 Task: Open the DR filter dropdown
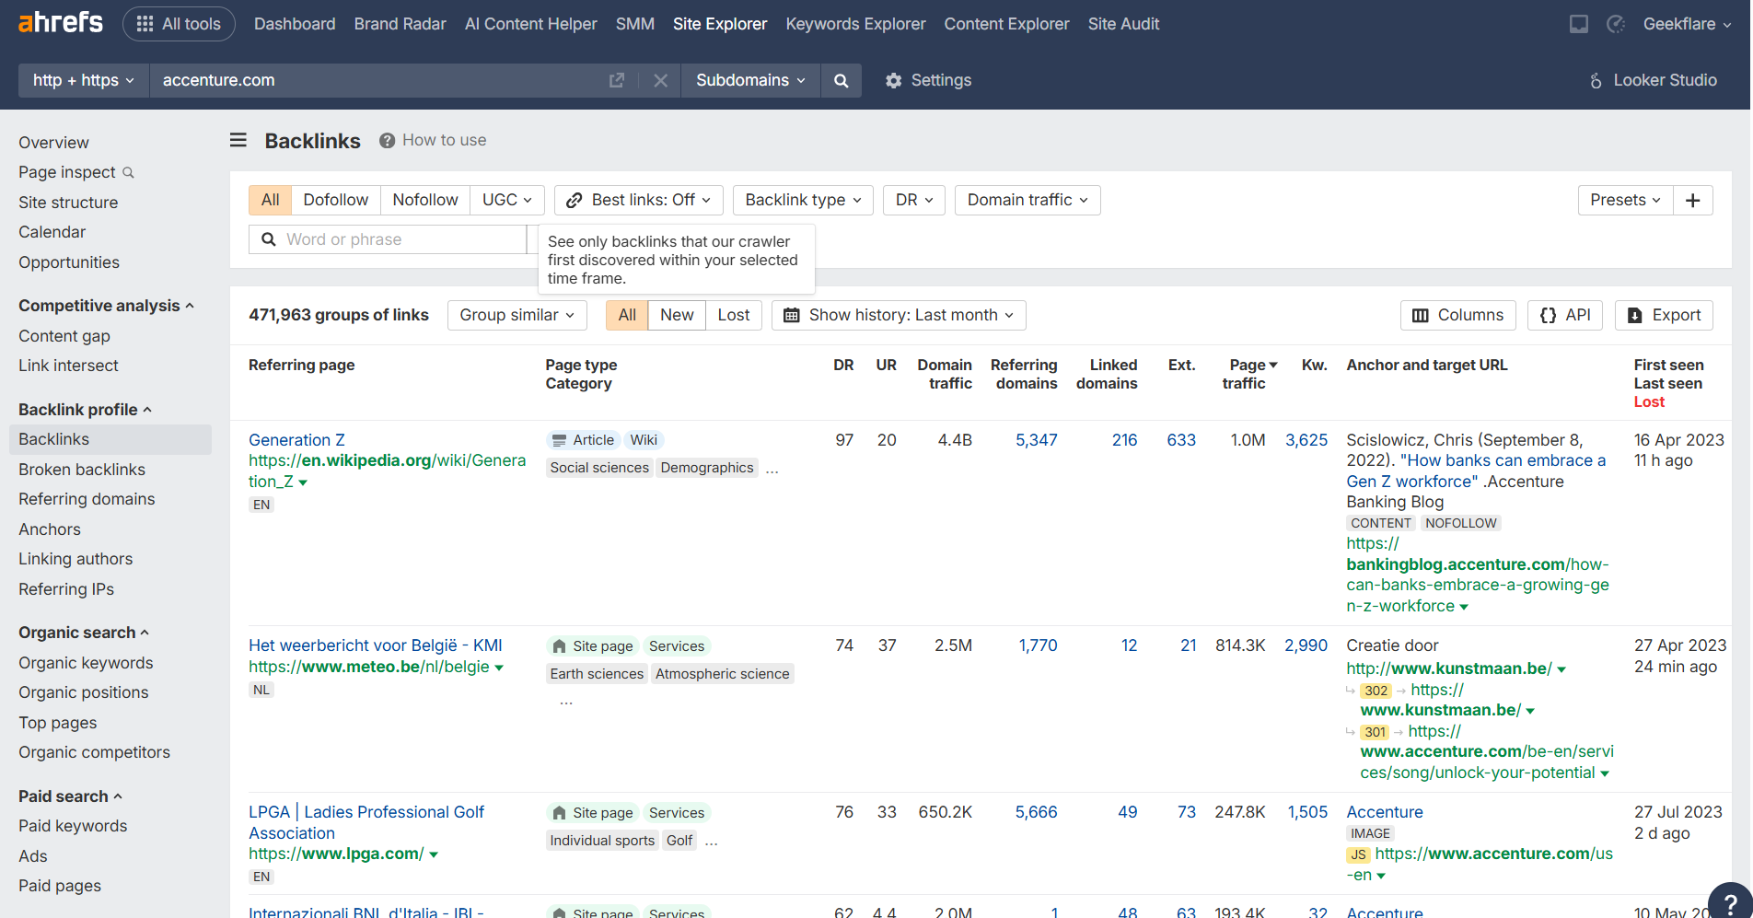914,200
